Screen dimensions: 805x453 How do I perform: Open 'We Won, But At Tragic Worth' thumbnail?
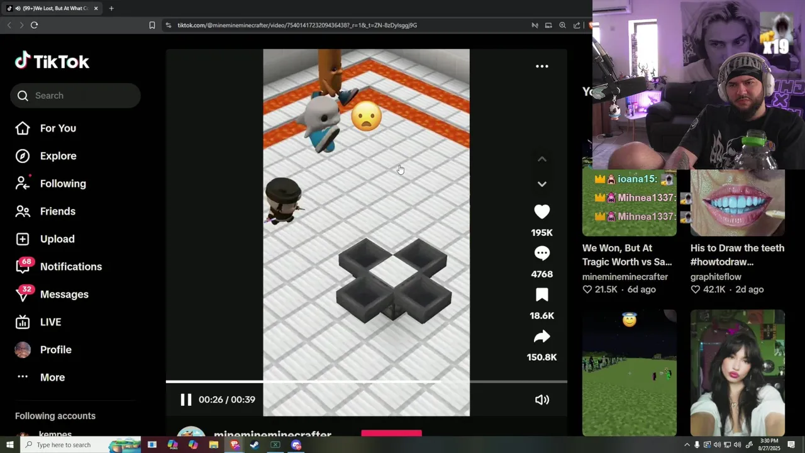pos(630,203)
